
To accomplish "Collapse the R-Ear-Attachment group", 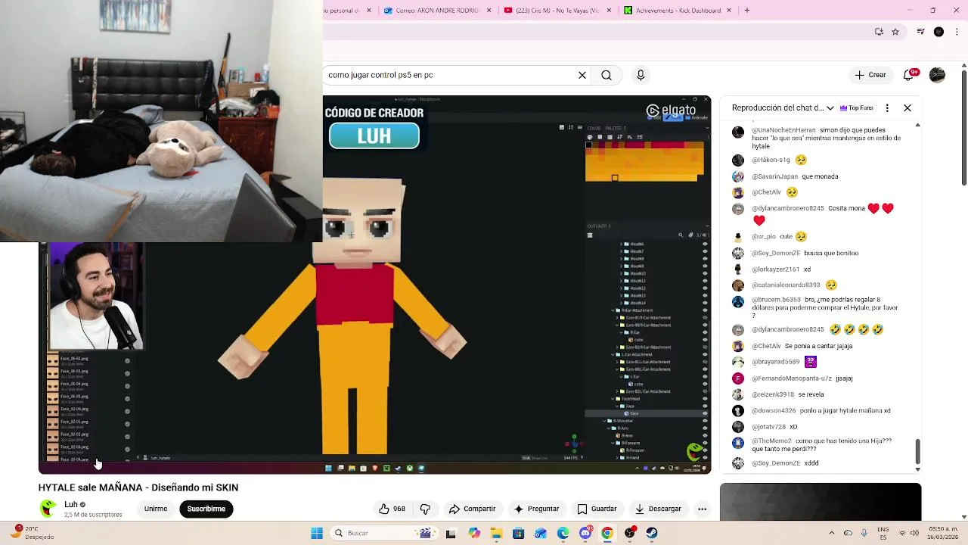I will coord(613,310).
